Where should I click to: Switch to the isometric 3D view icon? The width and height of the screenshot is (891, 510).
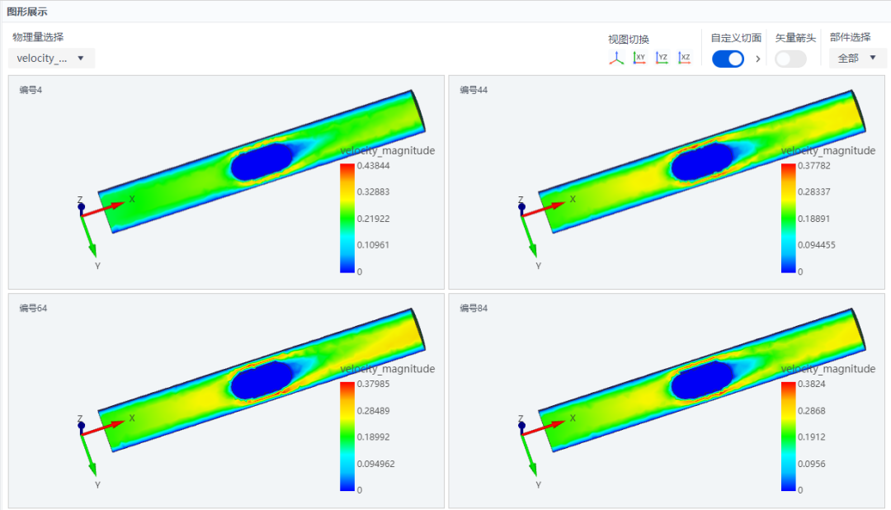tap(616, 58)
